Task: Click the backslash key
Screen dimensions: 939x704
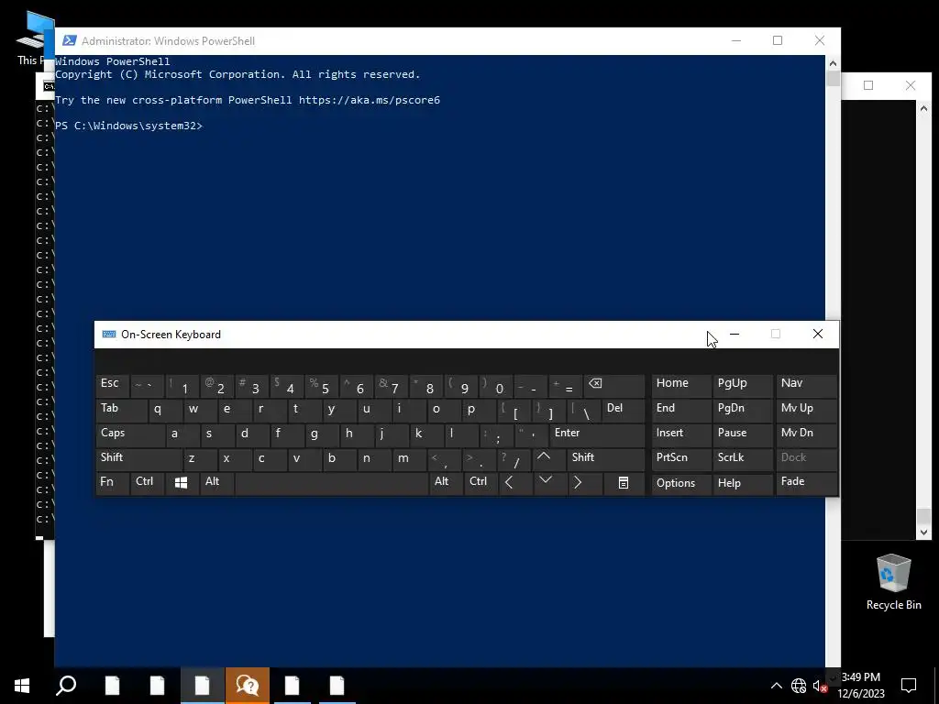Action: click(x=584, y=410)
